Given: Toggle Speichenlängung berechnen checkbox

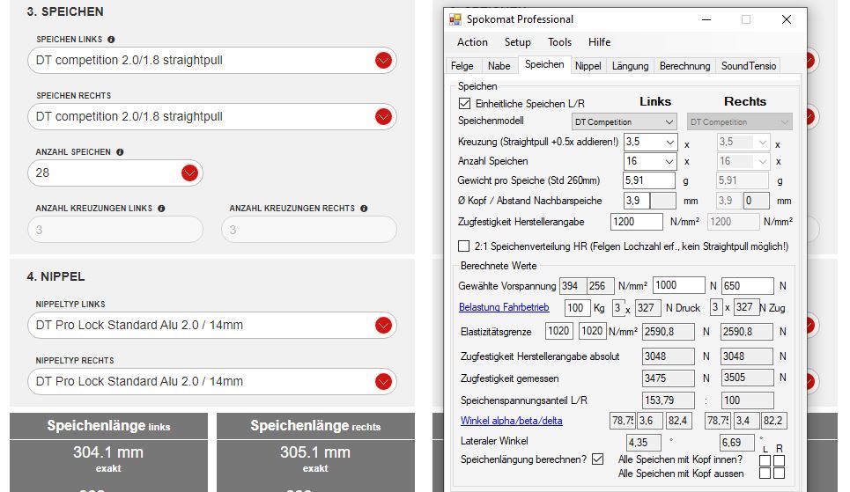Looking at the screenshot, I should click(597, 459).
